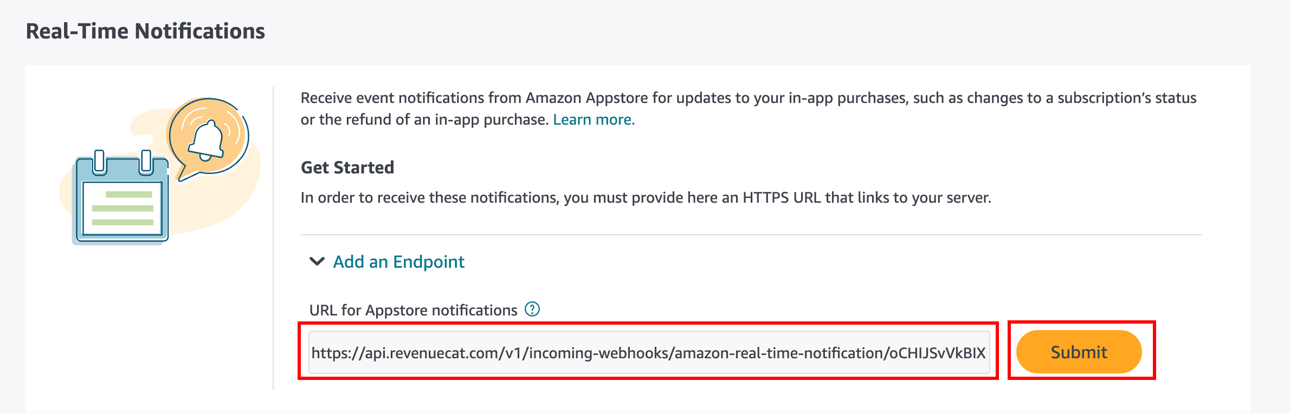Click the vertical divider beside the illustration

pos(273,238)
